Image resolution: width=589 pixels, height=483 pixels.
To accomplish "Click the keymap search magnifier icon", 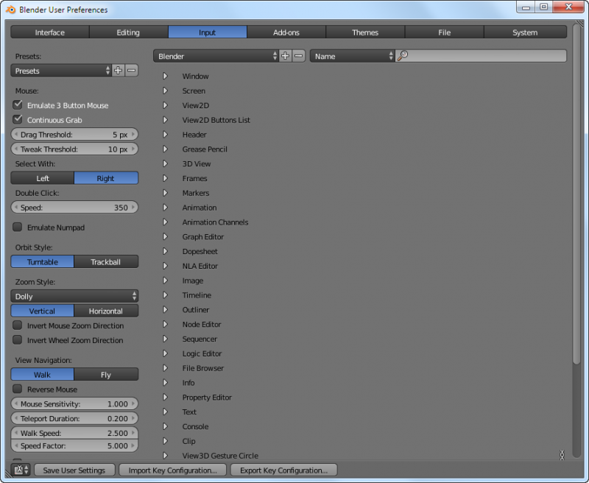I will click(402, 56).
